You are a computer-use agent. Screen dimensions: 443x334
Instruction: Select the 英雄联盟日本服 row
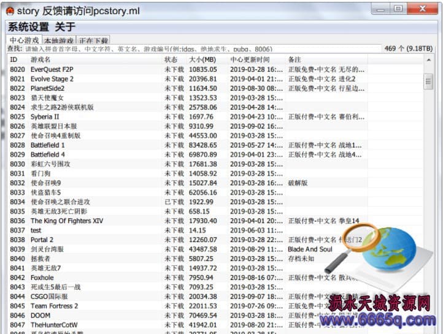point(216,126)
